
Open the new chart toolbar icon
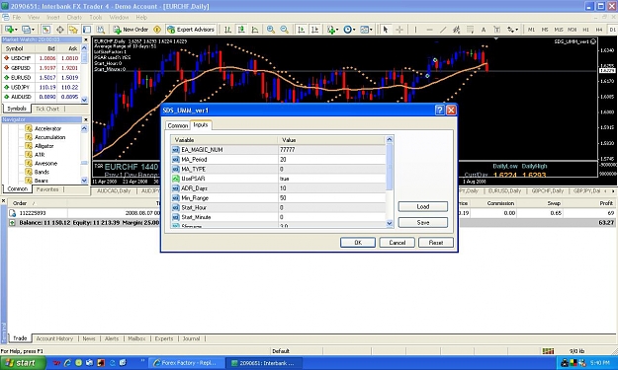pos(10,30)
